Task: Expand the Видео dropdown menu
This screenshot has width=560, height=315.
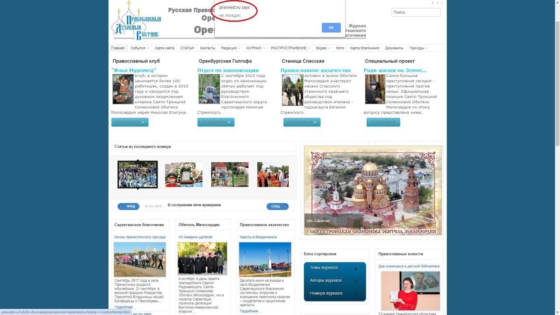Action: point(323,48)
